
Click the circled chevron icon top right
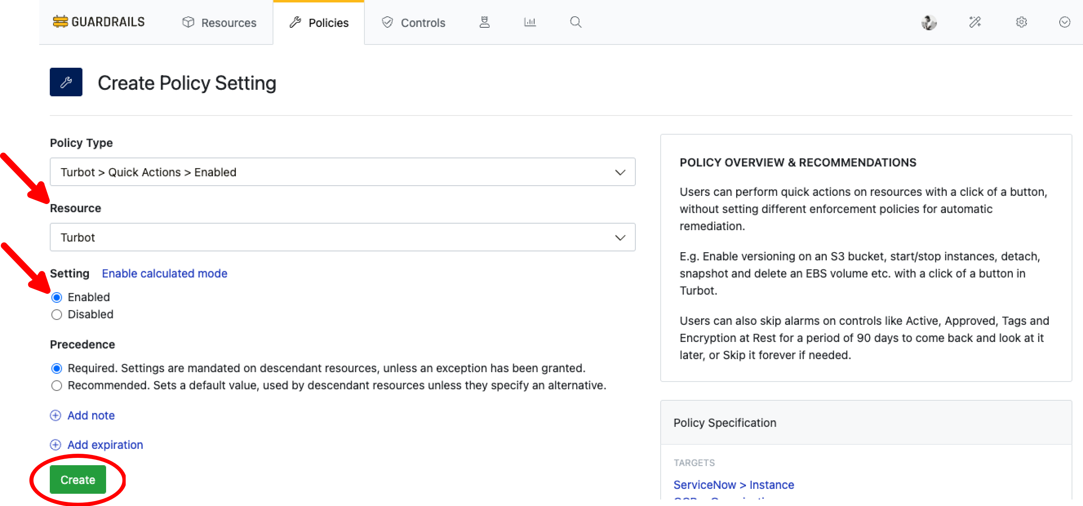click(x=1064, y=22)
